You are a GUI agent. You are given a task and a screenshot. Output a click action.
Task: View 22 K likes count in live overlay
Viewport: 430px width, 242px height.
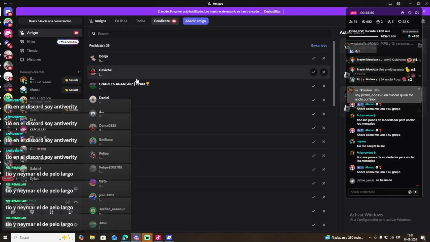(x=403, y=22)
